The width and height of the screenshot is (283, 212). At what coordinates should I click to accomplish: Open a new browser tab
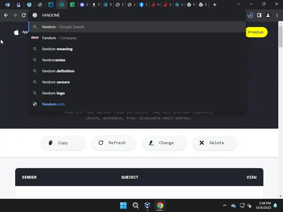point(214,5)
